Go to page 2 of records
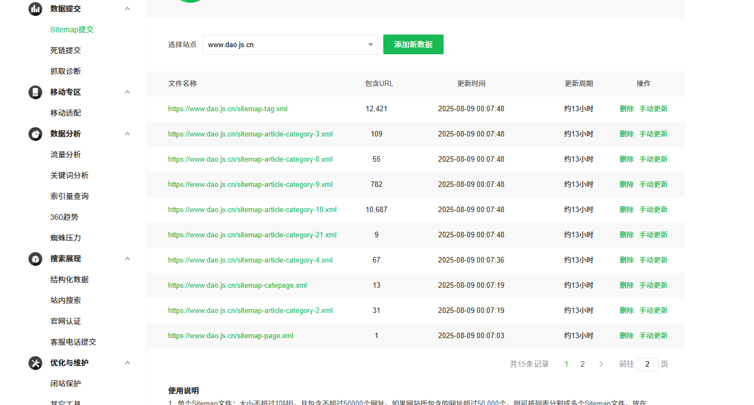The image size is (754, 405). [x=582, y=364]
